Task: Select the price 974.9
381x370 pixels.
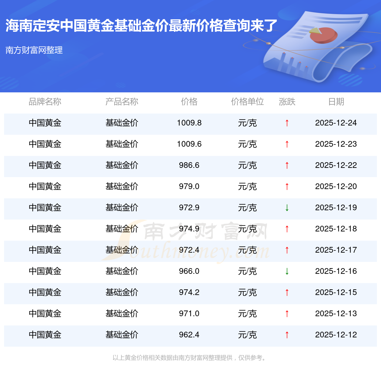Action: (189, 229)
